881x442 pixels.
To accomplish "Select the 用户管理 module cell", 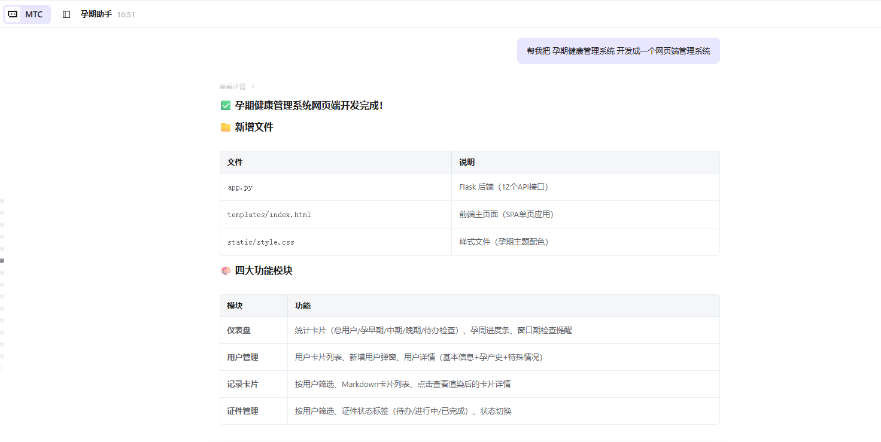I will 242,357.
